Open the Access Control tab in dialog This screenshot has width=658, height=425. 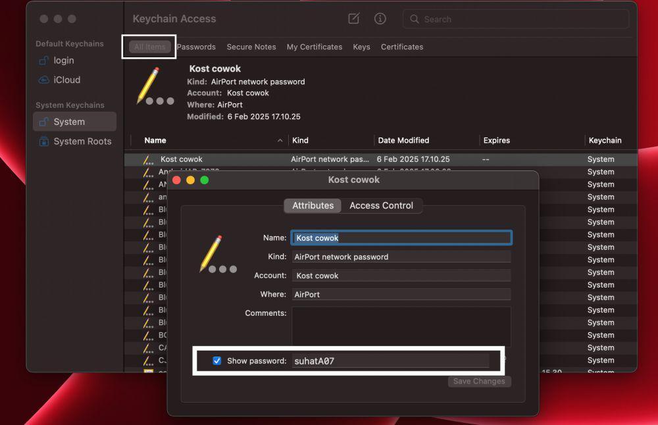point(381,205)
